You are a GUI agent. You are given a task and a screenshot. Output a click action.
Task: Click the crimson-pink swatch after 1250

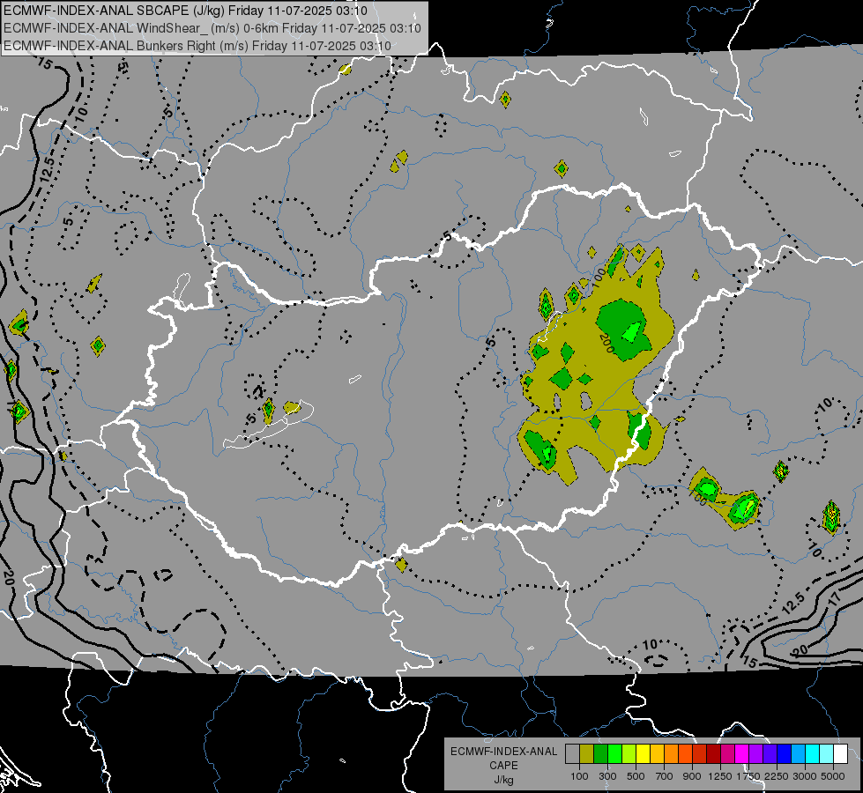(727, 753)
